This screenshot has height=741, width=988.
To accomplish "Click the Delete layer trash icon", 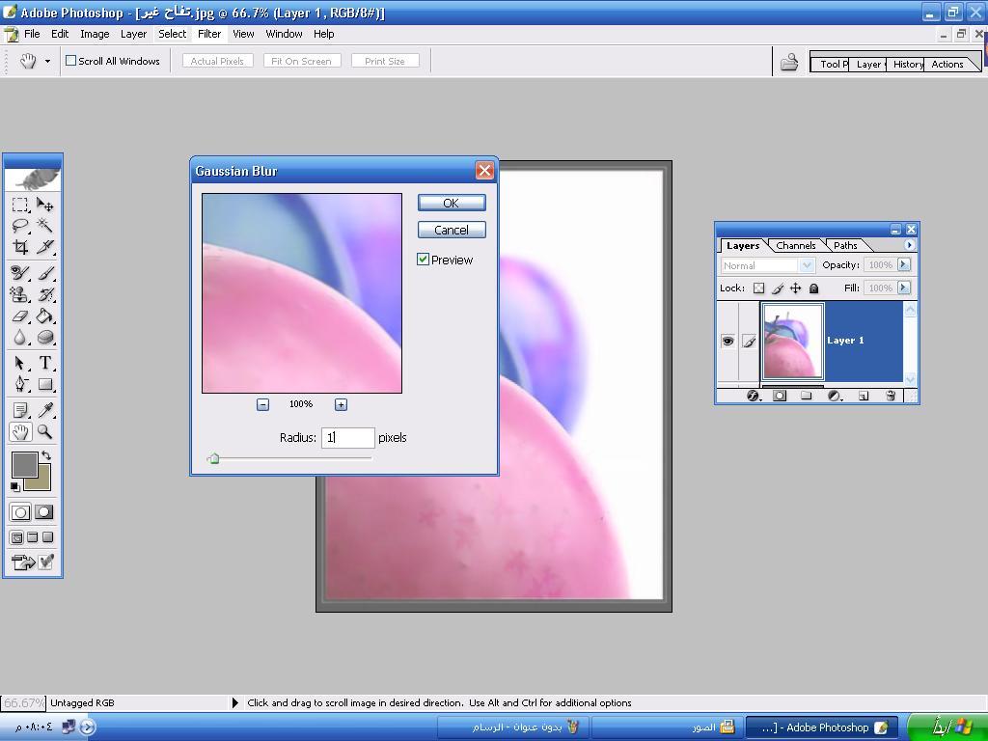I will 891,396.
